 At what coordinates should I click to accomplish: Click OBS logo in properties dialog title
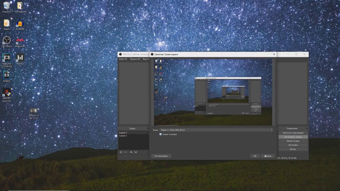tap(152, 54)
